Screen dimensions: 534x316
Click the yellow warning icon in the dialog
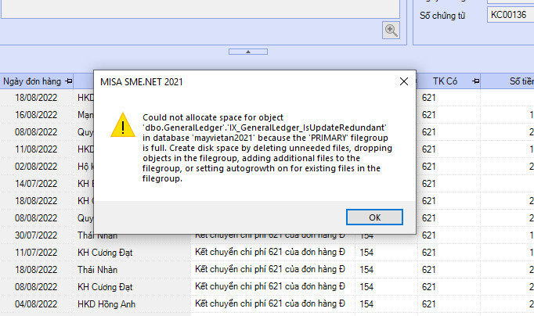coord(123,125)
